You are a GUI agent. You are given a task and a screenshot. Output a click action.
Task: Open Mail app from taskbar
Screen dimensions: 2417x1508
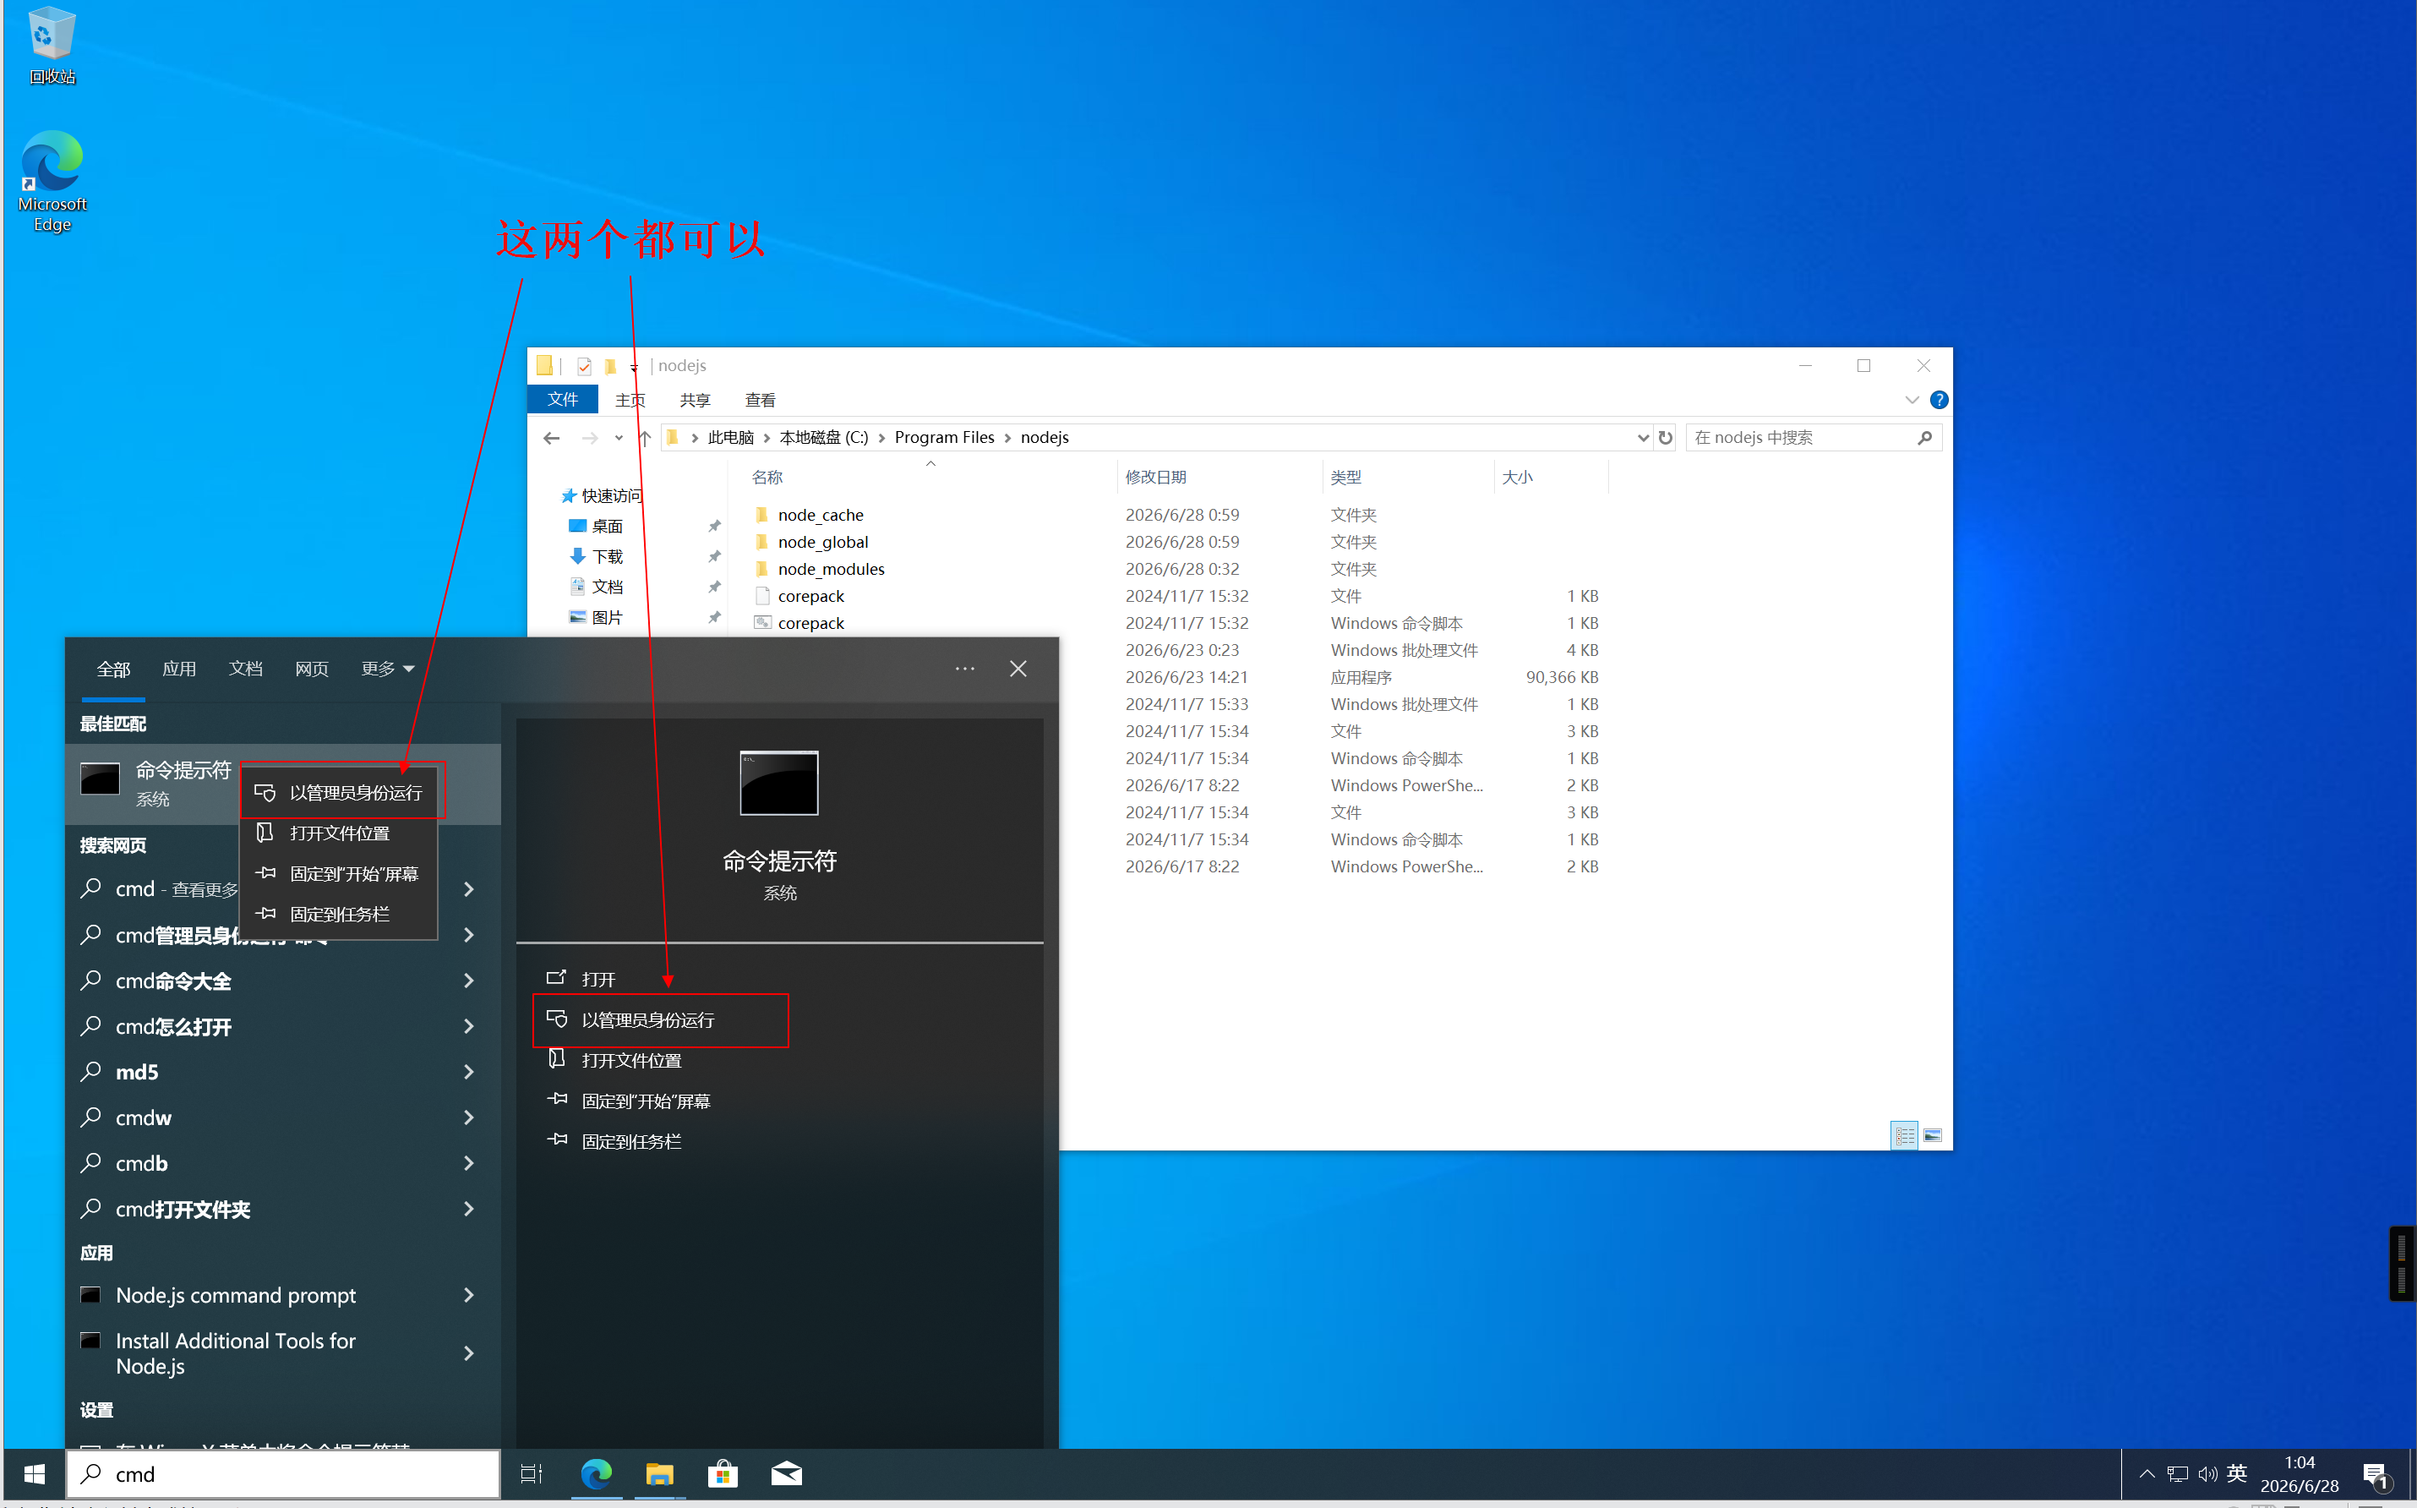[787, 1474]
